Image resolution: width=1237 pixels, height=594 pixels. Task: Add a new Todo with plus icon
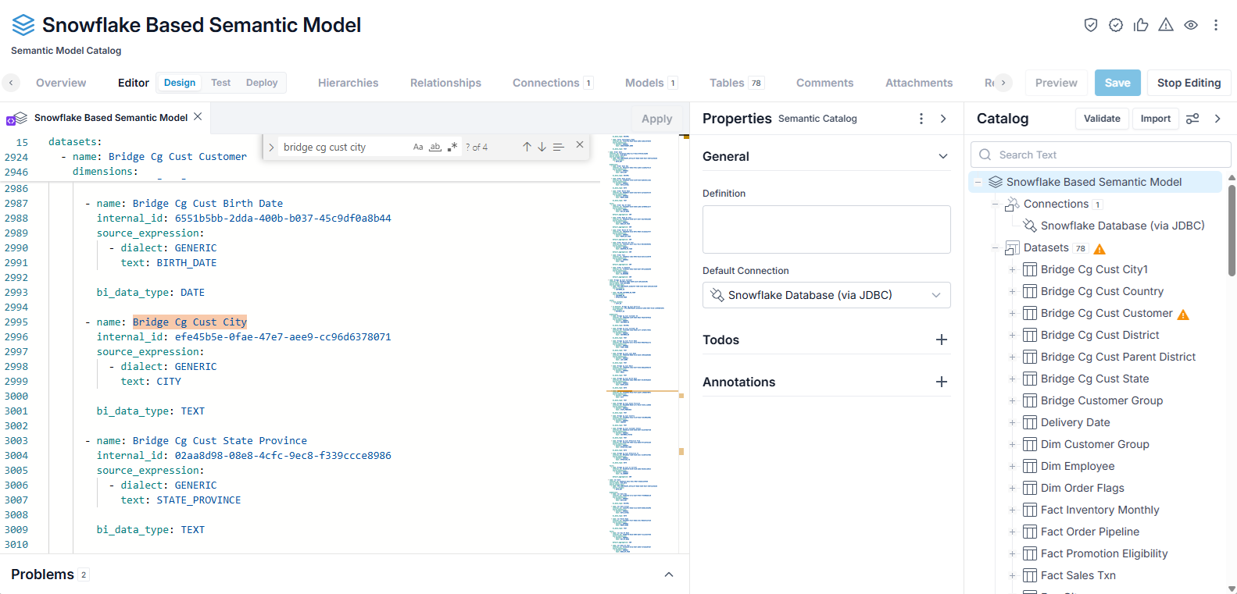(x=942, y=340)
